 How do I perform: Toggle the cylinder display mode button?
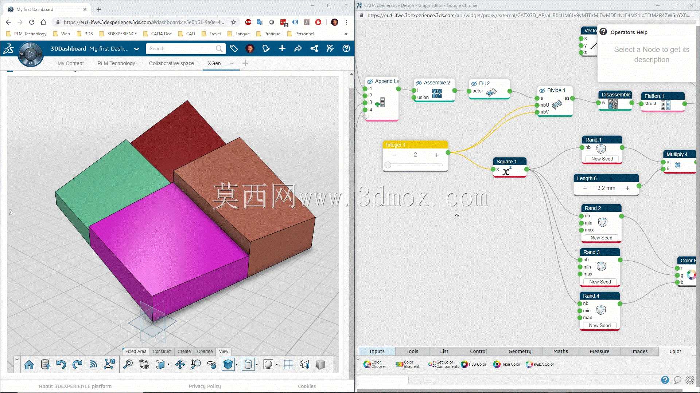click(248, 364)
